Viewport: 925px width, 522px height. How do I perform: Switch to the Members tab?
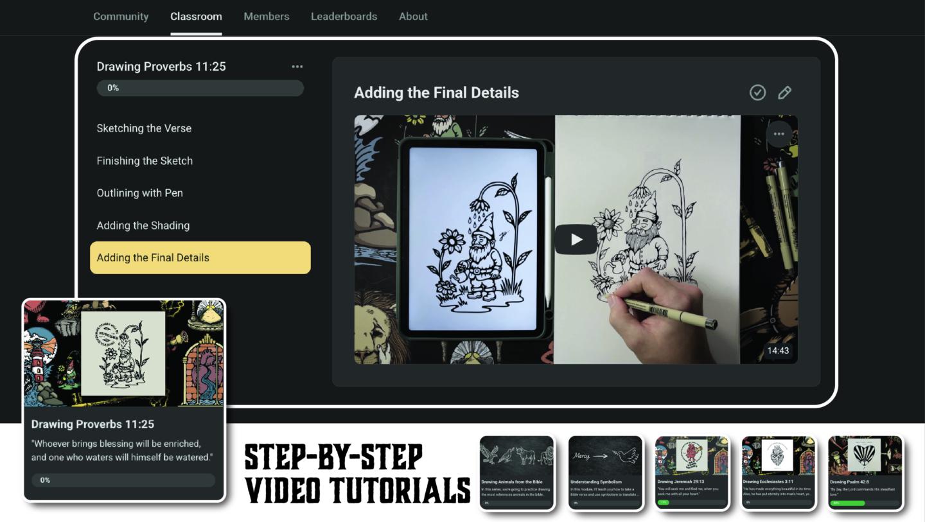[x=267, y=16]
